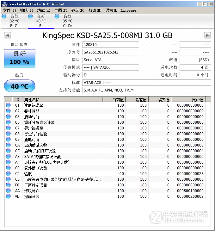Screen dimensions: 215x231
Task: Click status icon for A8 SATA 物理层错误计数
Action: click(8, 156)
